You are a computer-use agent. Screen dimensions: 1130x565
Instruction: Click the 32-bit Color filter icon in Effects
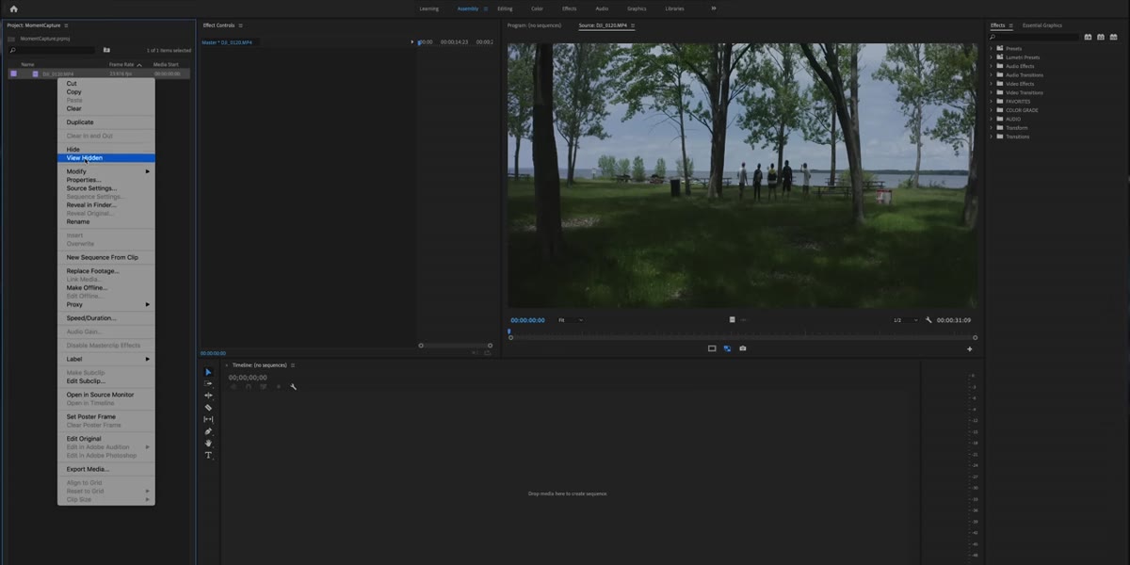1100,37
